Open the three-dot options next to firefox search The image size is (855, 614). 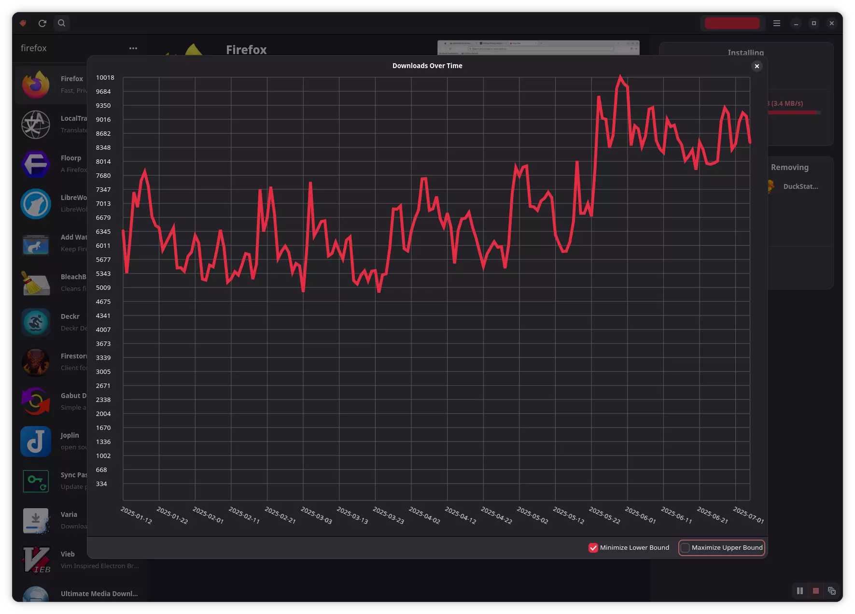coord(133,48)
